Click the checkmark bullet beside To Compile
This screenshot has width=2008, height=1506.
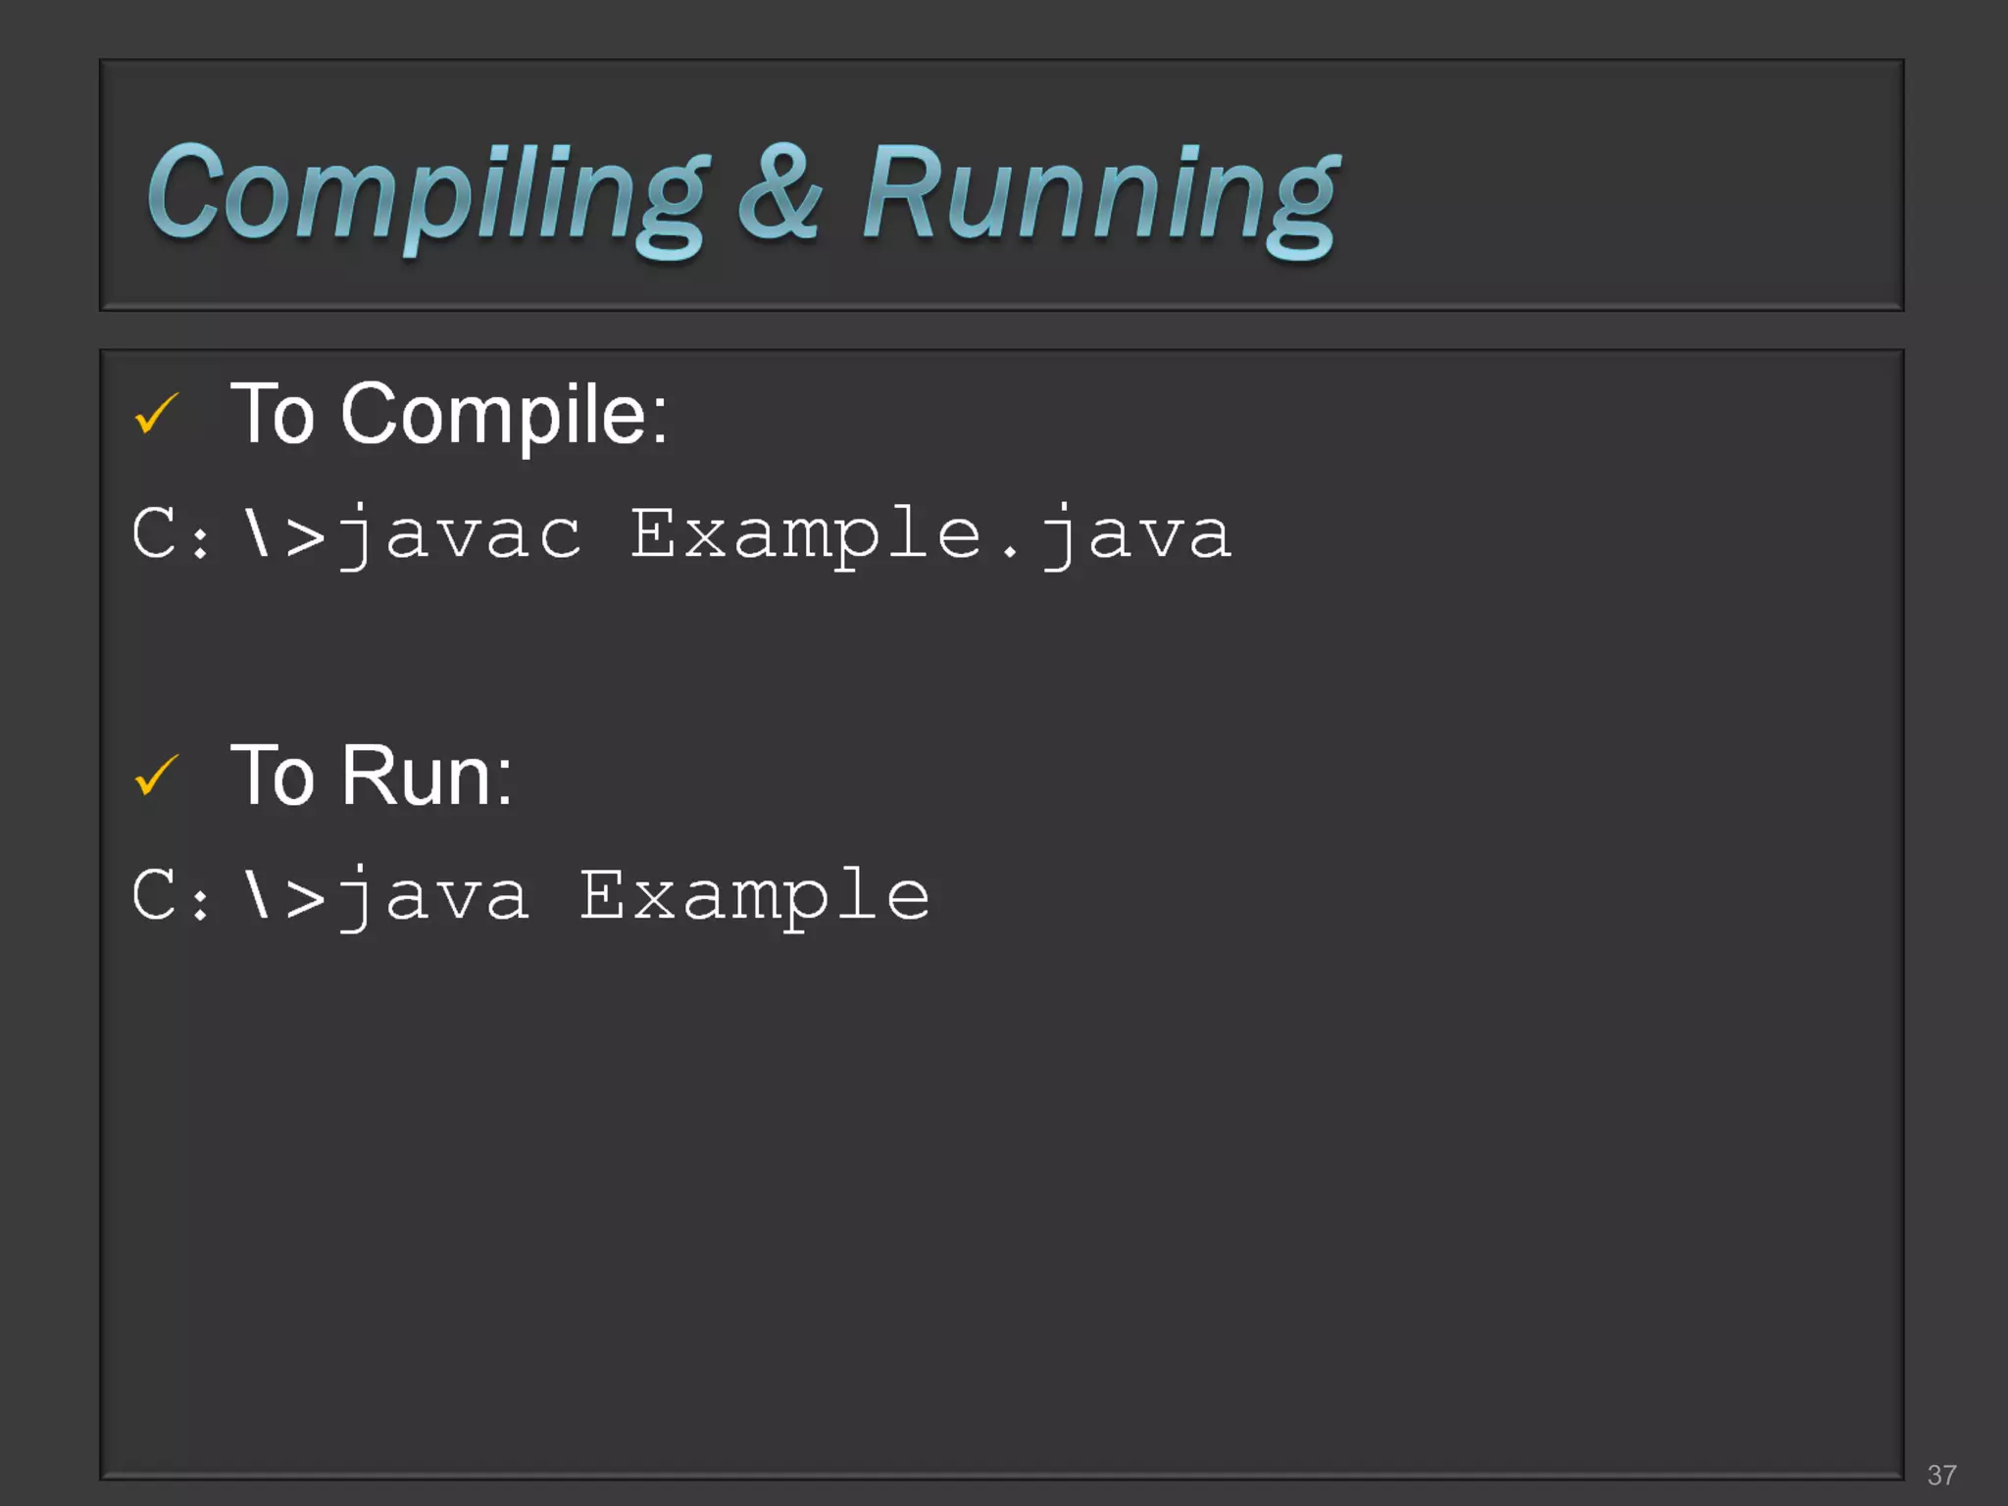[157, 414]
